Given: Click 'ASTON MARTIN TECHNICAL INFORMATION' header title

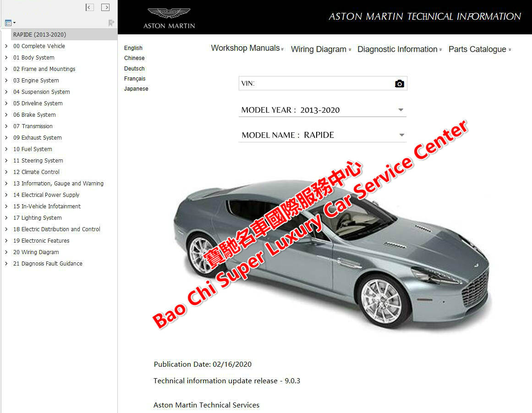Looking at the screenshot, I should pos(424,16).
